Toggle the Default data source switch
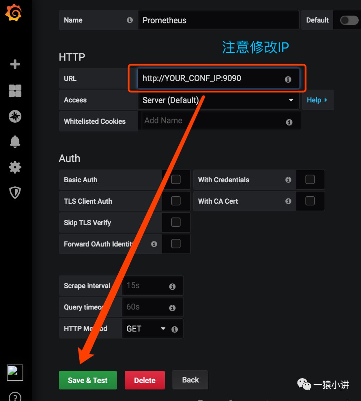361x401 pixels. [x=349, y=20]
